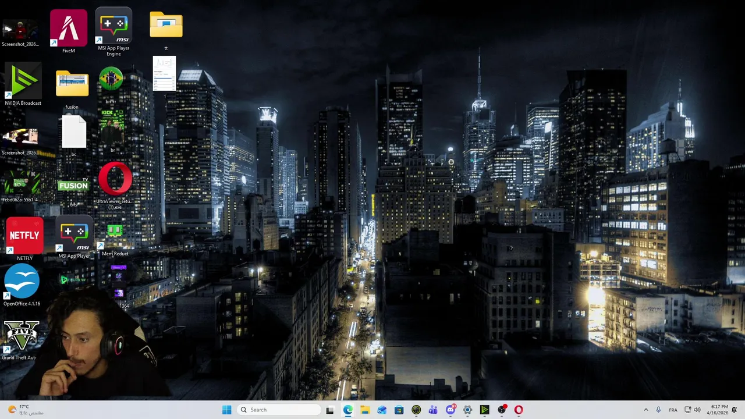Open the OpenOffice 4.1.16 shortcut
Image resolution: width=745 pixels, height=419 pixels.
coord(22,285)
